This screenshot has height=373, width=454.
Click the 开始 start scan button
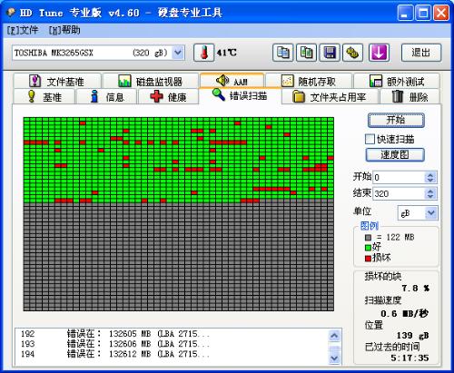[x=396, y=120]
